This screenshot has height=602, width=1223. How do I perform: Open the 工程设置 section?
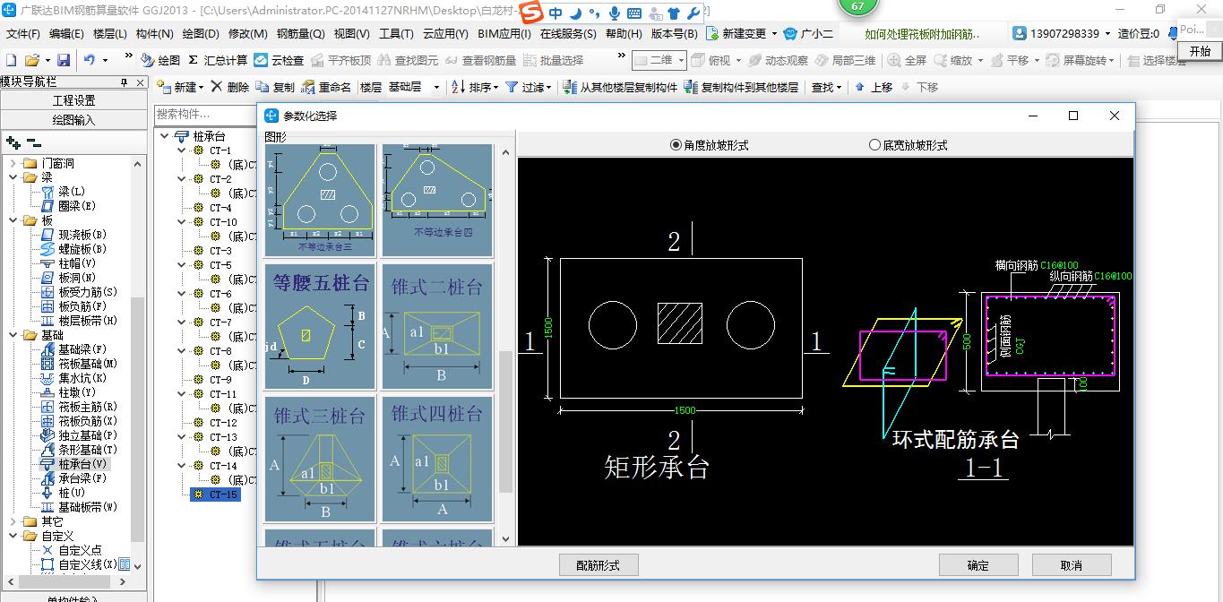pyautogui.click(x=73, y=100)
